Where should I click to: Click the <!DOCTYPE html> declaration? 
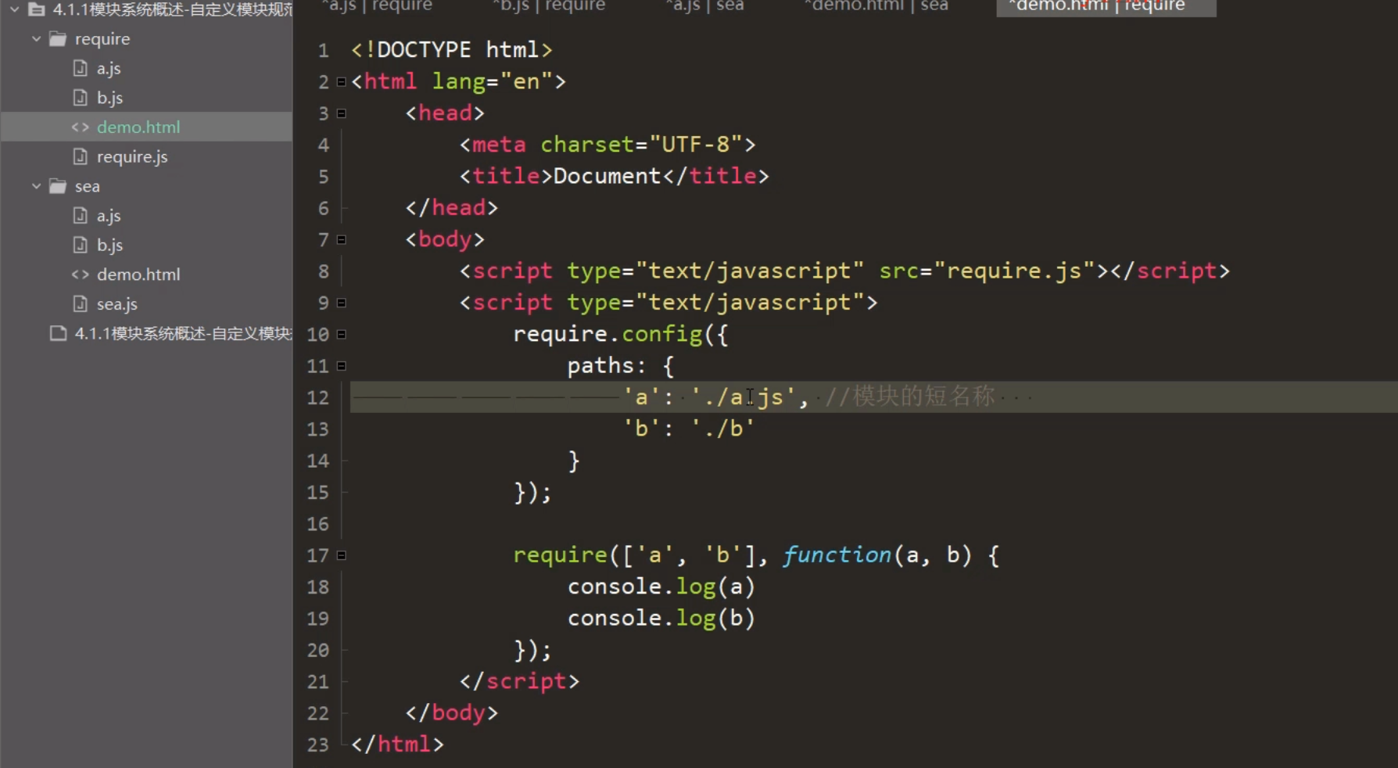tap(452, 50)
